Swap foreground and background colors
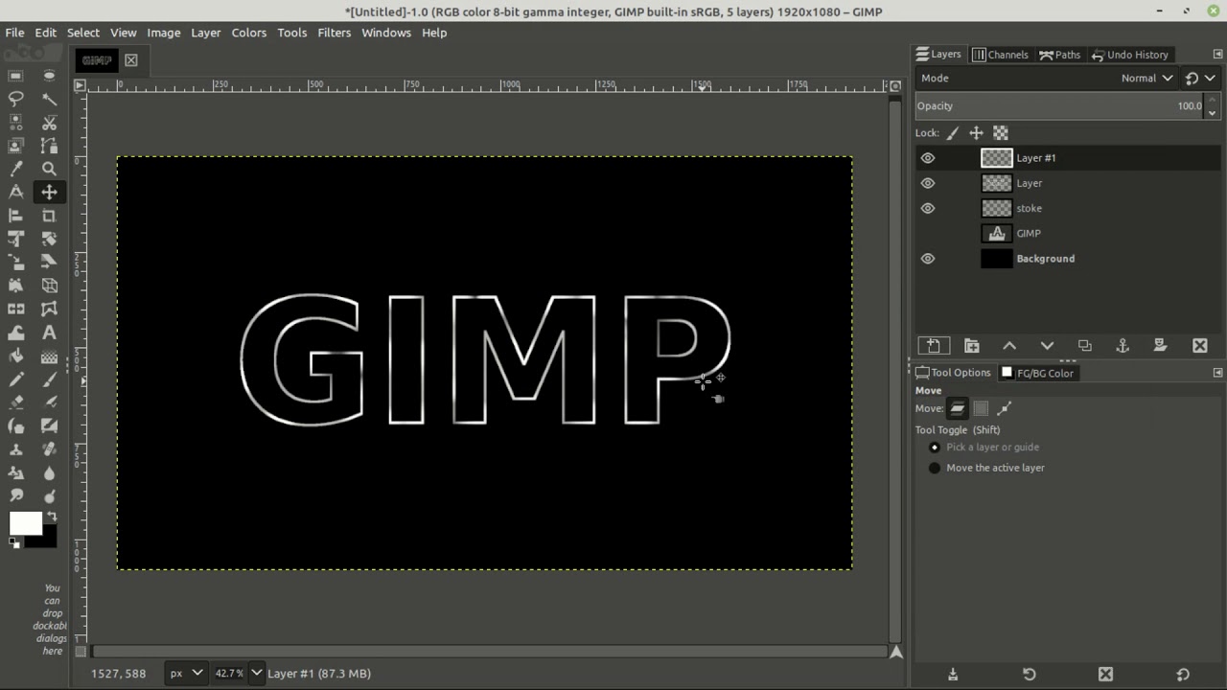The height and width of the screenshot is (690, 1227). tap(52, 517)
